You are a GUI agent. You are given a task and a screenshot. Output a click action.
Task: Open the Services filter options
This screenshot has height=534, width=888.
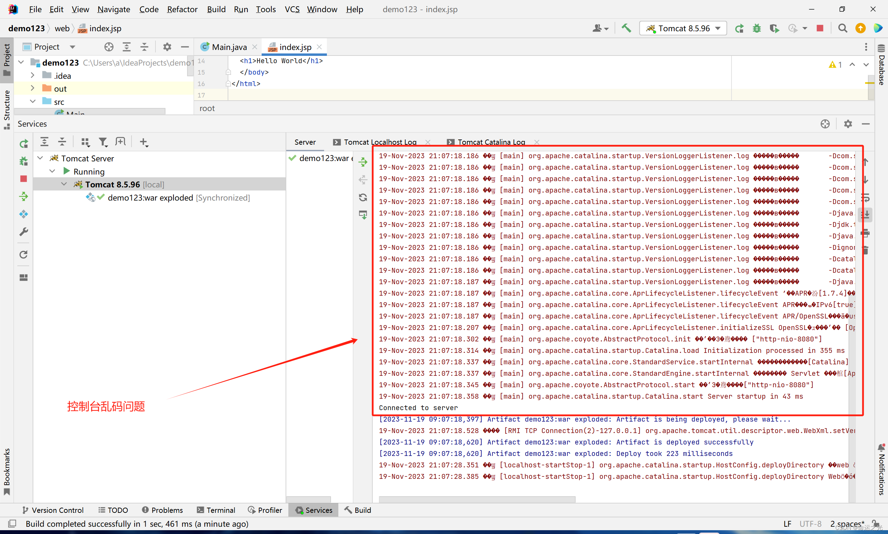coord(103,142)
